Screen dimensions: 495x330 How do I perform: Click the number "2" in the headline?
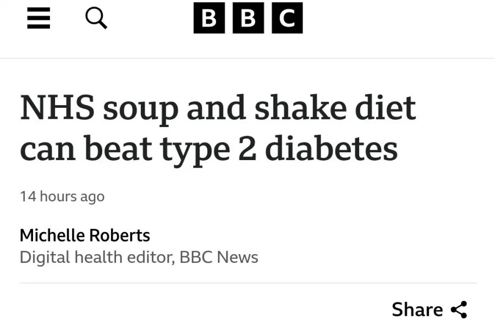[247, 148]
